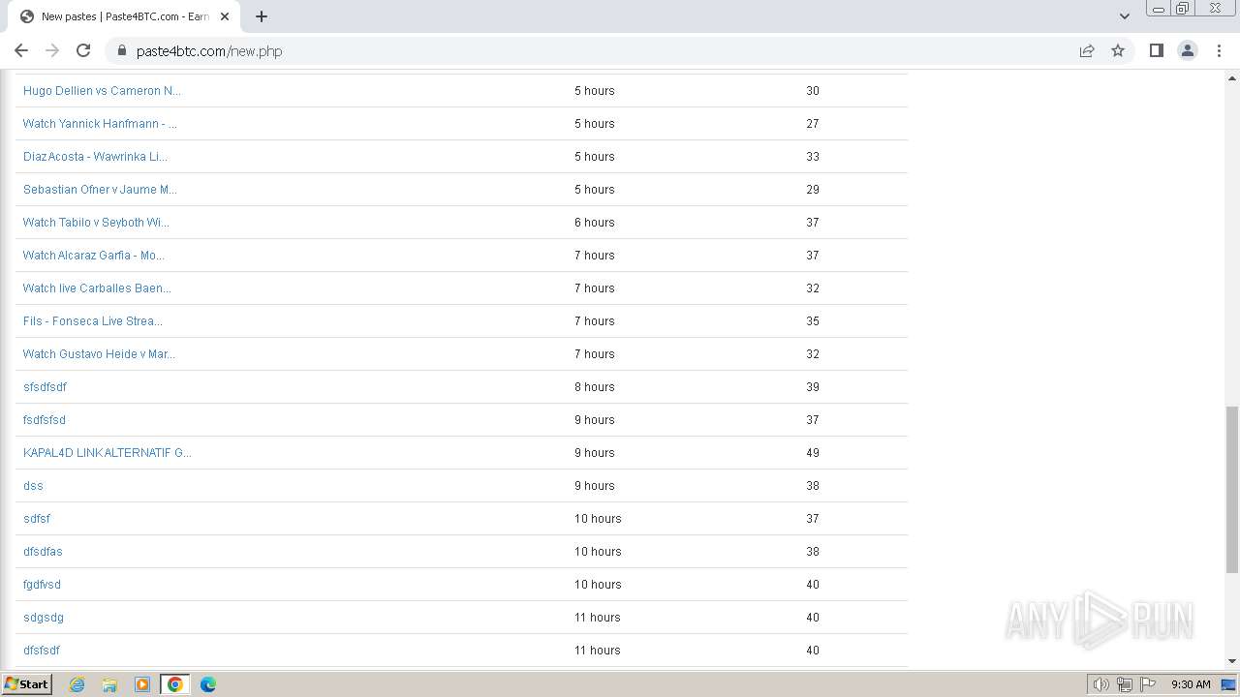The height and width of the screenshot is (697, 1240).
Task: Go back to the previous page
Action: pyautogui.click(x=21, y=50)
